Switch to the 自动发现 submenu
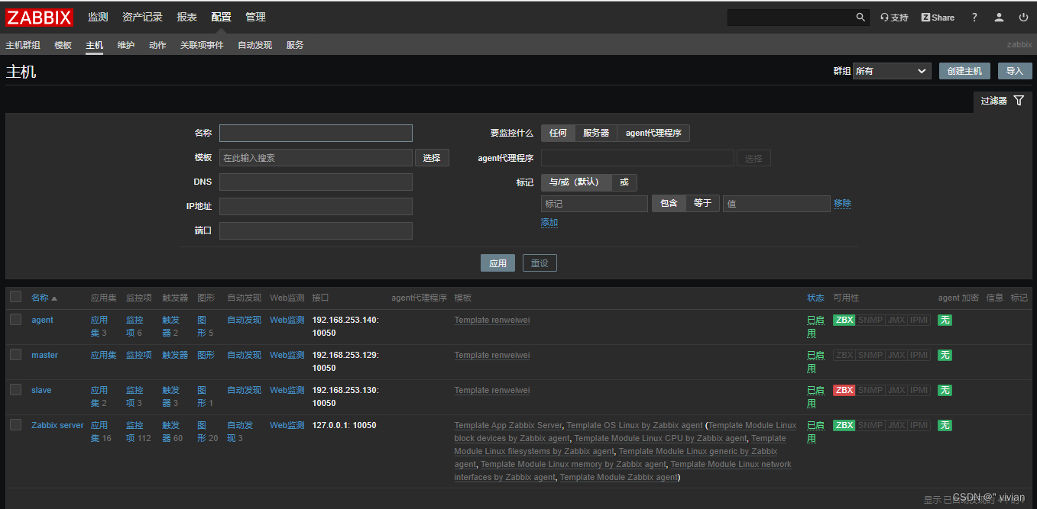The height and width of the screenshot is (509, 1037). 254,46
